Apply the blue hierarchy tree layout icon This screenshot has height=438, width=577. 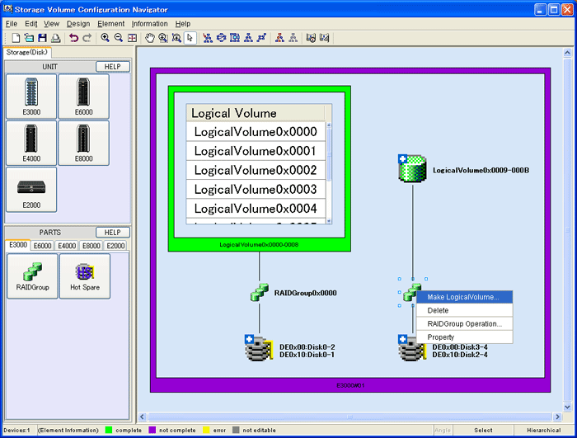(248, 38)
